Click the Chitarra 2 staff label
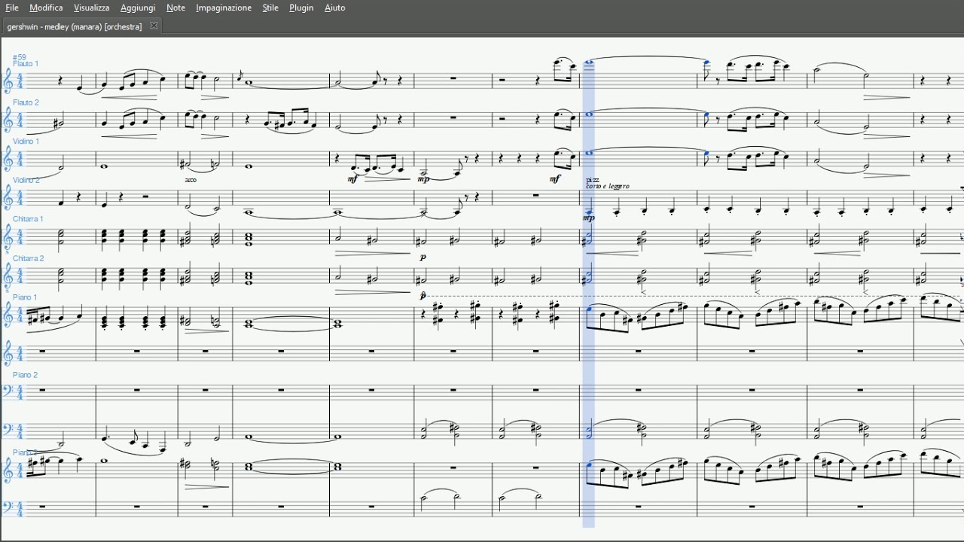 point(28,258)
